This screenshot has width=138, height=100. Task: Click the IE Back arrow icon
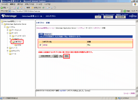click(2, 8)
